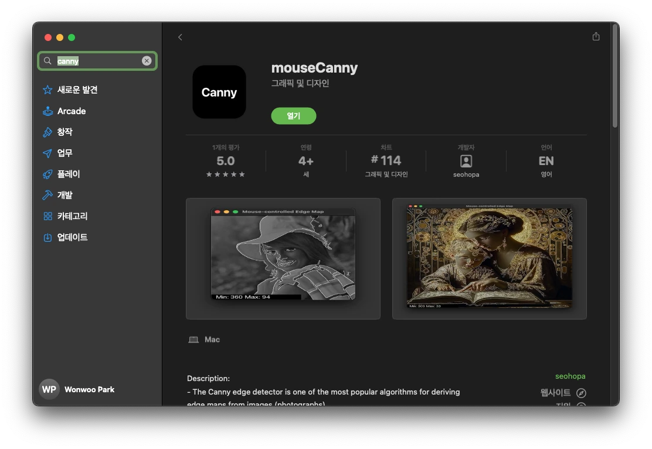Viewport: 652px width, 449px height.
Task: Click the #114 chart ranking
Action: [x=386, y=160]
